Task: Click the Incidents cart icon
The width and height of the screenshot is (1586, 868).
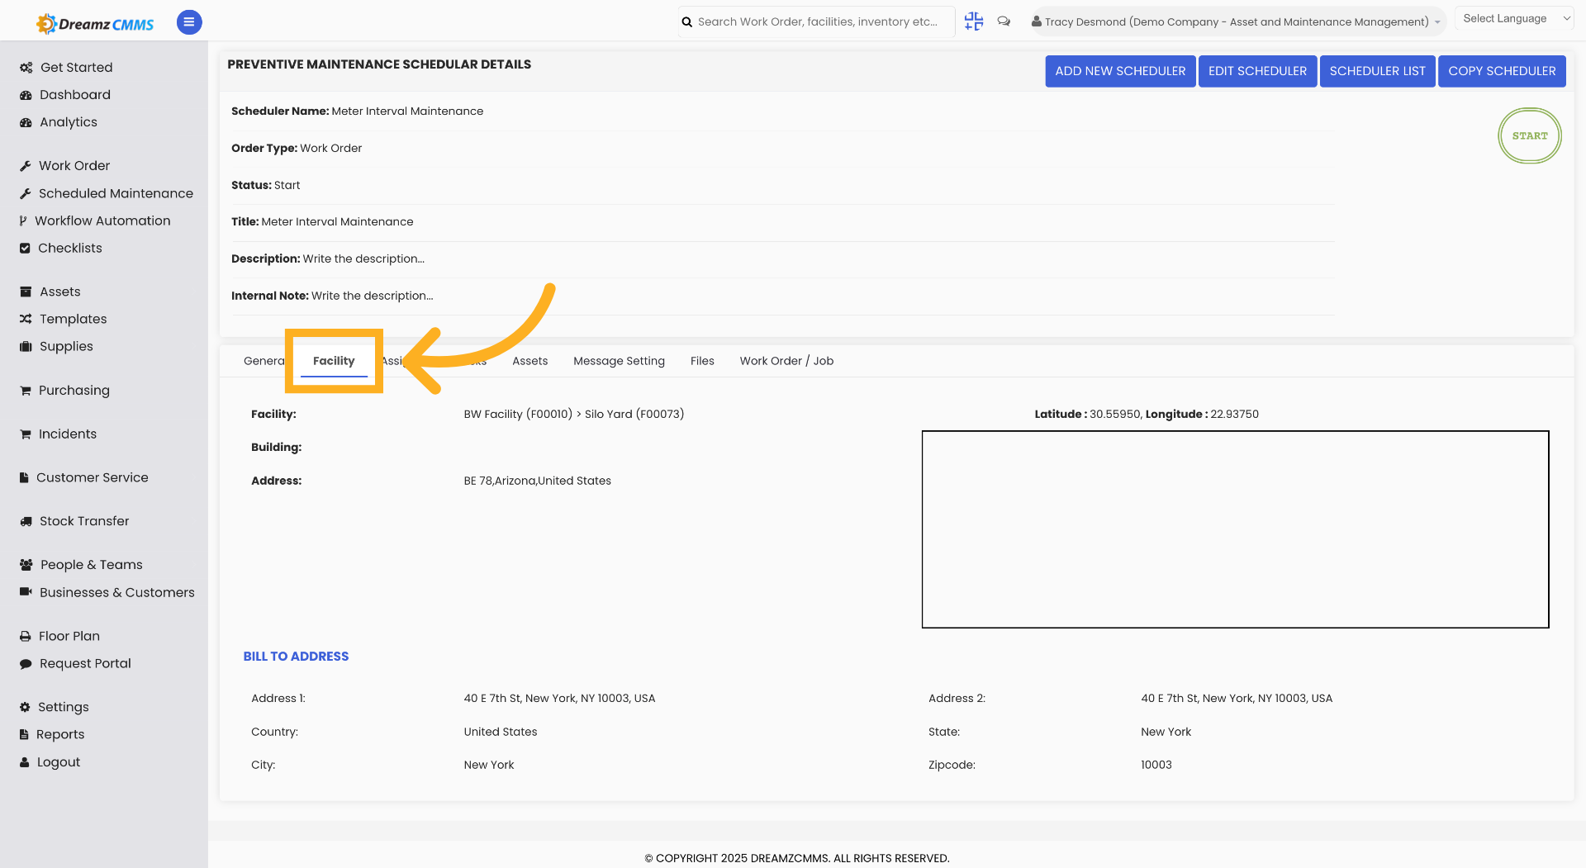Action: [x=26, y=434]
